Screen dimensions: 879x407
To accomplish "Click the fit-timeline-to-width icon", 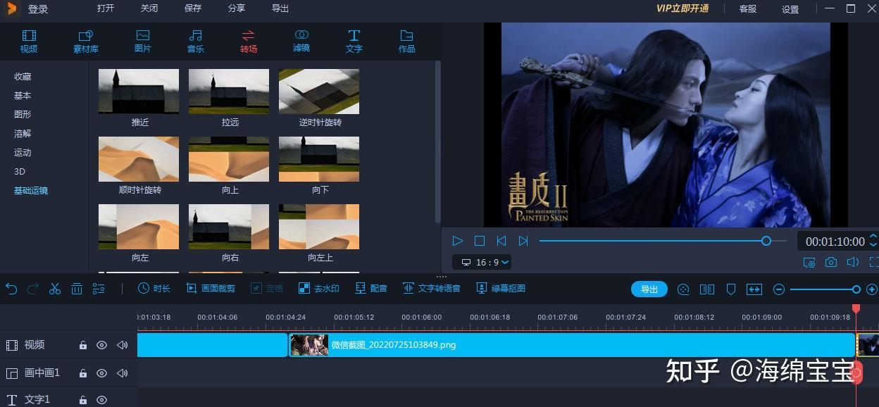I will 754,289.
